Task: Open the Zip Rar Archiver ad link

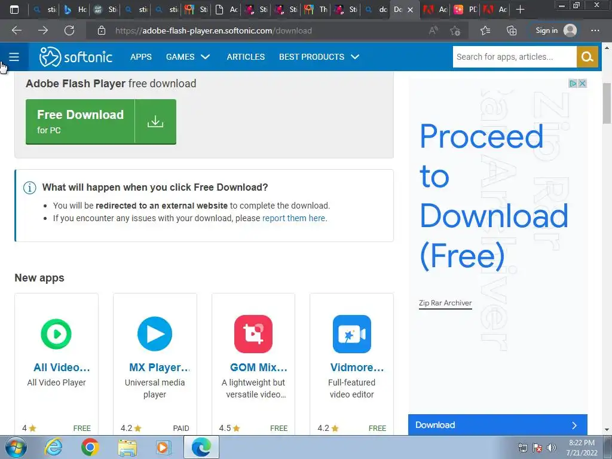Action: pos(445,303)
